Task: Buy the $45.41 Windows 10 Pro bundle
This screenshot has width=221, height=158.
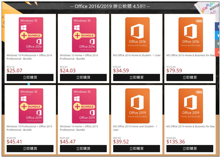Action: [x=30, y=149]
